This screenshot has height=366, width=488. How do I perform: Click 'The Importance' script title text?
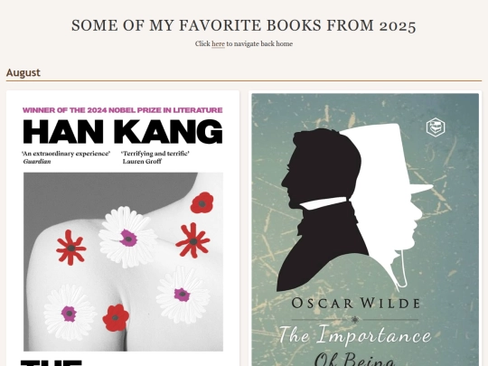click(355, 335)
